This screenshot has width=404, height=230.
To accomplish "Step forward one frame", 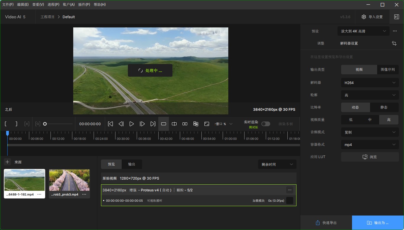I will click(x=142, y=124).
